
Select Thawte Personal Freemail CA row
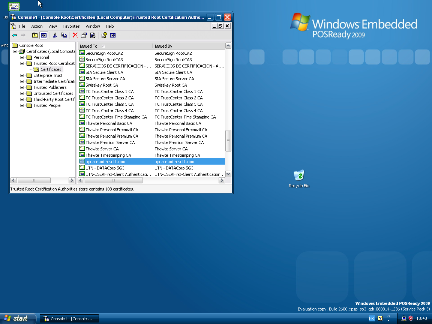point(151,130)
